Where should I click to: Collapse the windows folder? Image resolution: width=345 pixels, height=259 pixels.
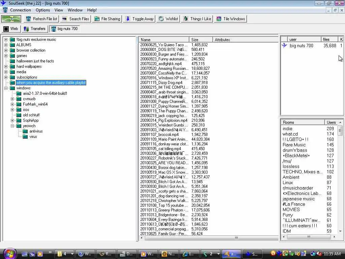(6, 88)
